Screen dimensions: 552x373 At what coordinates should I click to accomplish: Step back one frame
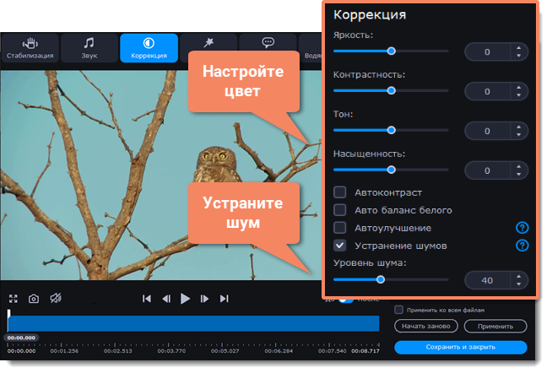[166, 299]
